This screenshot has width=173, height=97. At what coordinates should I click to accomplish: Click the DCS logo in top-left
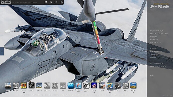[6, 2]
